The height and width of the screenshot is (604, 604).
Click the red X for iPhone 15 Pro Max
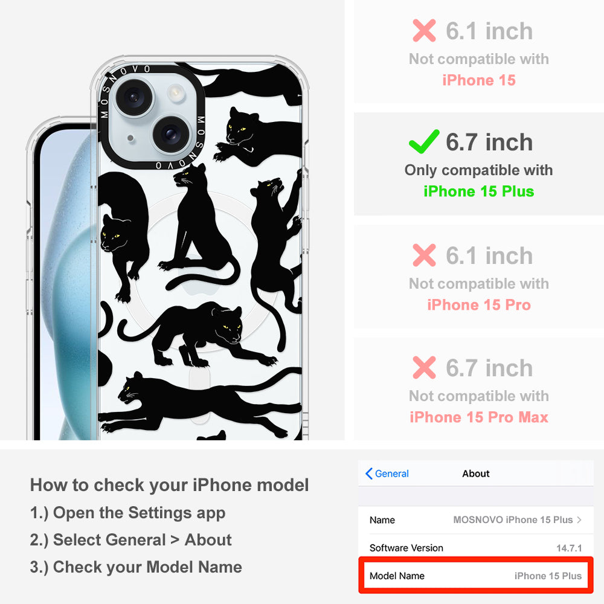click(424, 367)
